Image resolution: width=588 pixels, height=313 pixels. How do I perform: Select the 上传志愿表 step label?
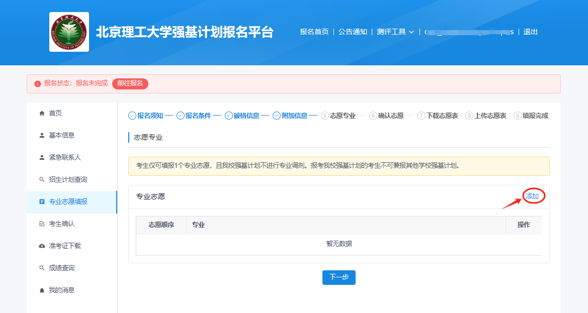pos(490,116)
